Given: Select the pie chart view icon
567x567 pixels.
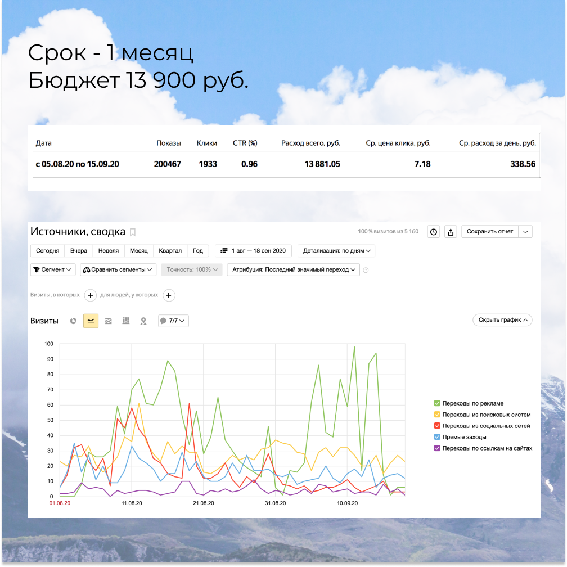Looking at the screenshot, I should point(73,321).
